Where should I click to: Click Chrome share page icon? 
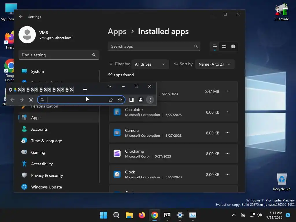[x=111, y=100]
